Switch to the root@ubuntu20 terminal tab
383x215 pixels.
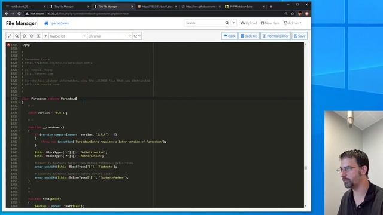point(25,7)
